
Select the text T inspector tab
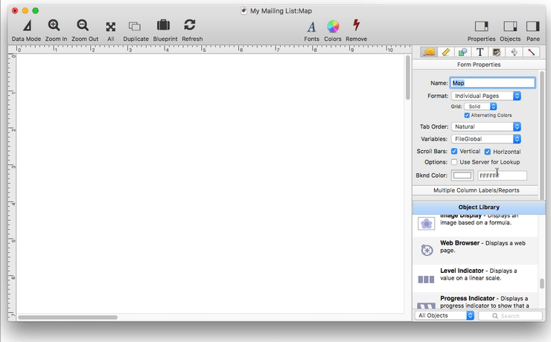tap(480, 52)
